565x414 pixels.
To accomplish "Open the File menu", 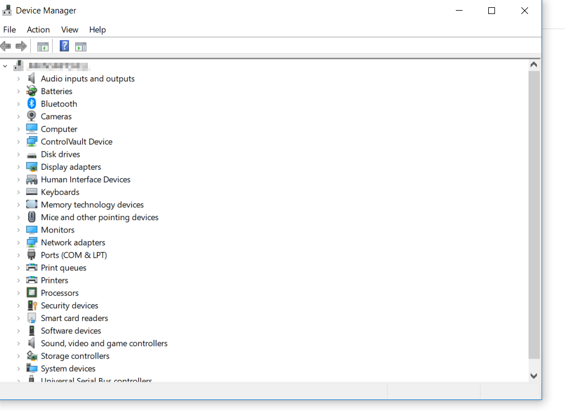I will [x=10, y=29].
